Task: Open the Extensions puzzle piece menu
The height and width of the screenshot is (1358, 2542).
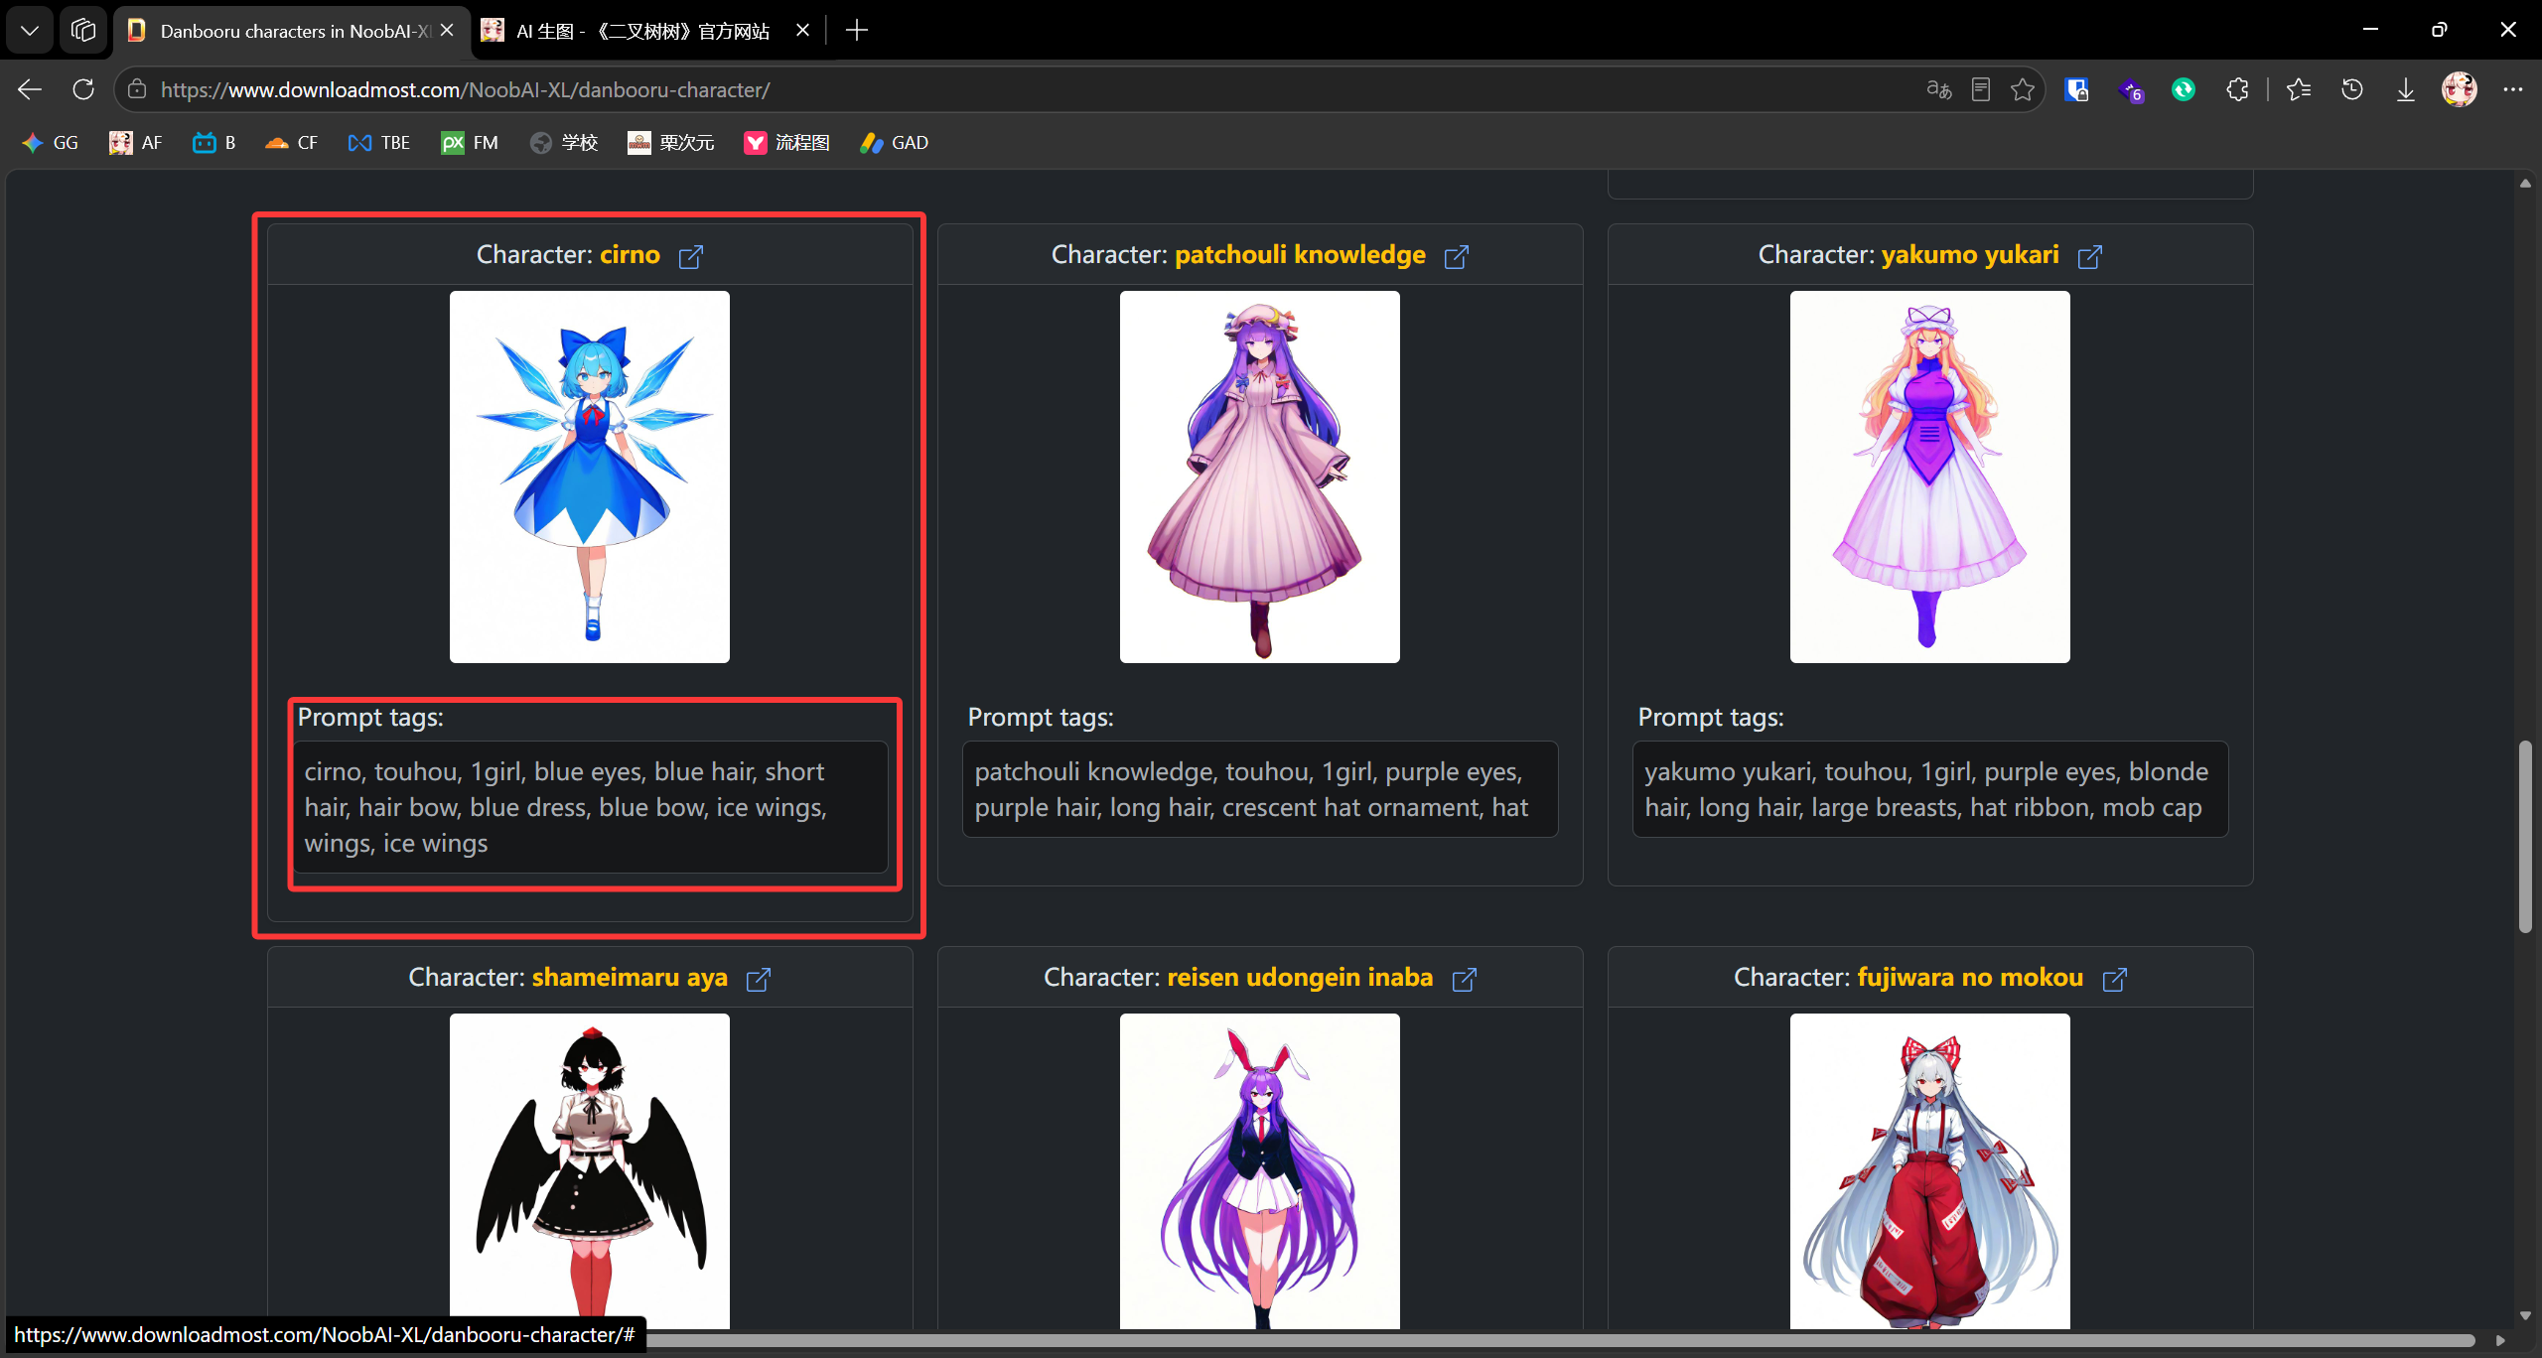Action: click(2237, 89)
